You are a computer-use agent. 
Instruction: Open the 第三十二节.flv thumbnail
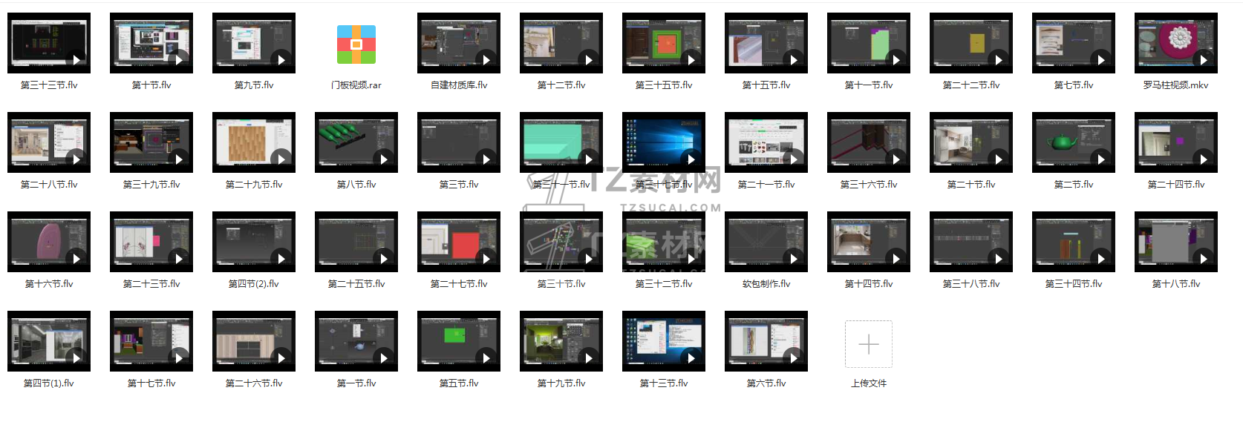click(664, 242)
